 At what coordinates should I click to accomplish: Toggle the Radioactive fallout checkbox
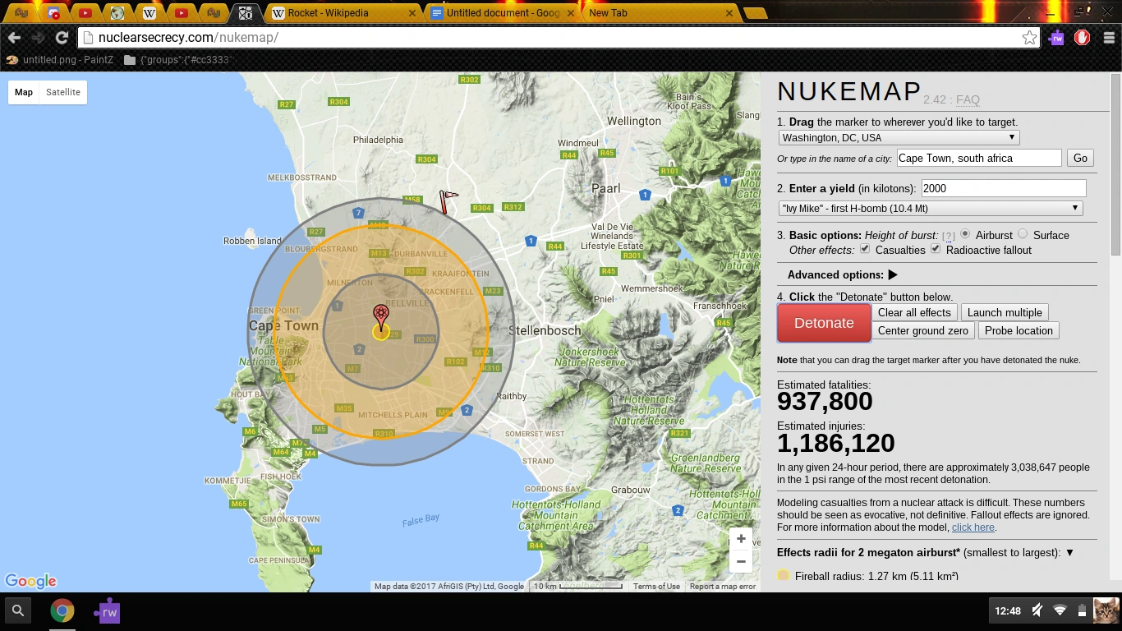pos(936,249)
